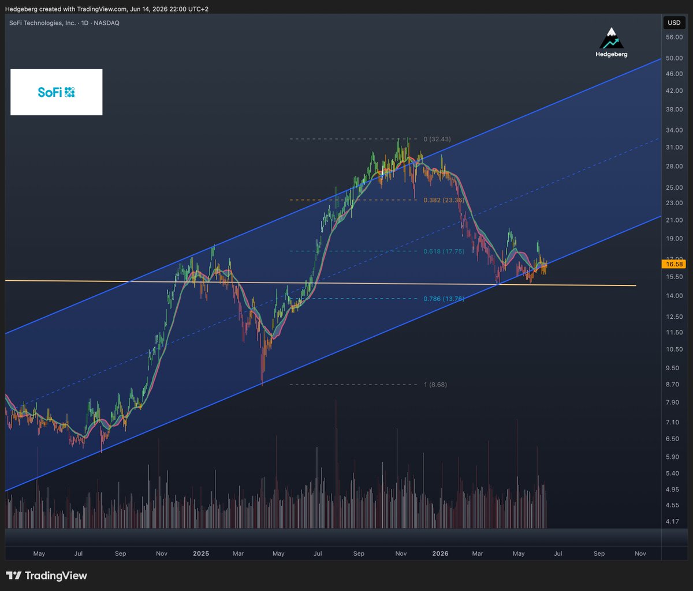Click the 21.00 price axis label
The width and height of the screenshot is (693, 591).
click(x=674, y=220)
